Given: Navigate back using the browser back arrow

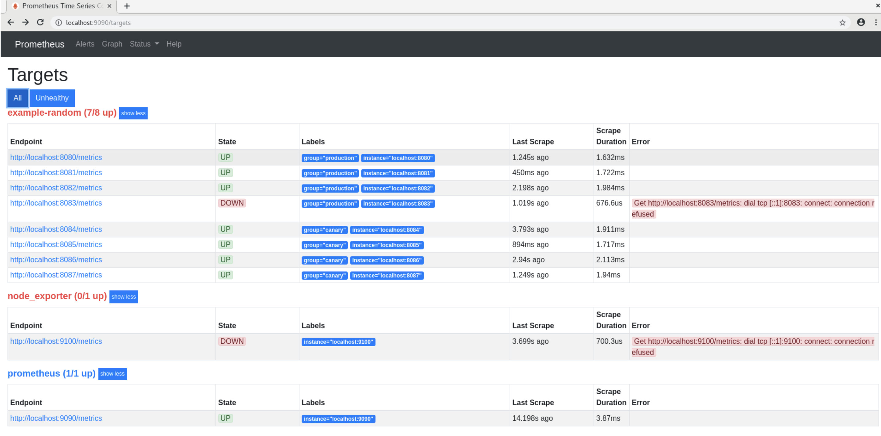Looking at the screenshot, I should tap(10, 22).
